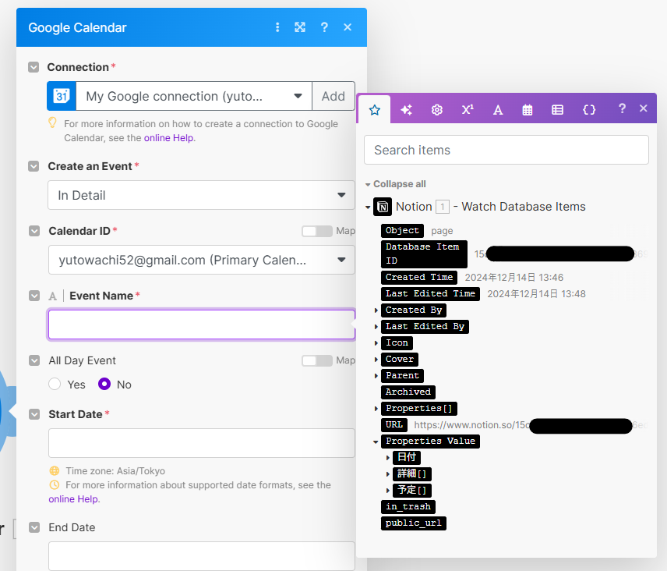Insert the Object variable pill
Screen dimensions: 667x571
click(402, 231)
